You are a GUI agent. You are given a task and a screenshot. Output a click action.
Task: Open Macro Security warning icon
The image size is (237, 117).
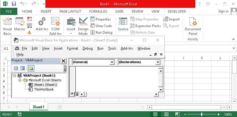[x=29, y=32]
